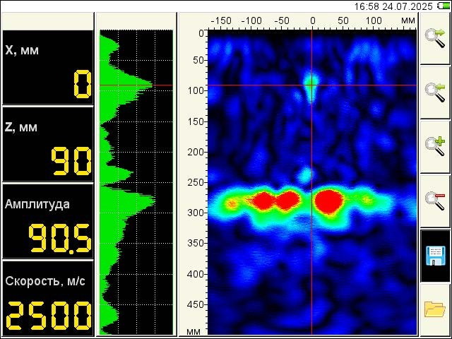Click the 300 mark on the depth axis
452x339 pixels.
point(195,213)
